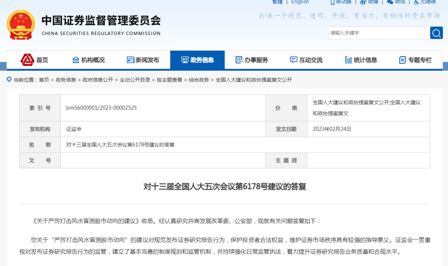Click the speech-bubble icon beside 互动交流
The width and height of the screenshot is (448, 266).
(293, 59)
